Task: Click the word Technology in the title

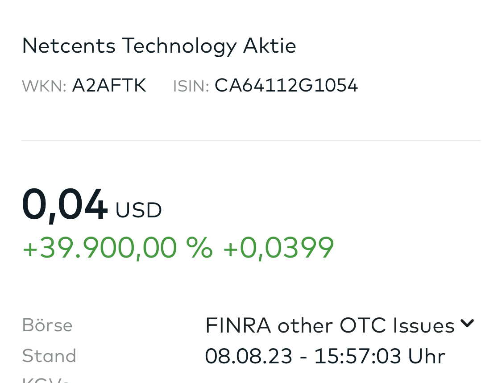Action: point(179,46)
